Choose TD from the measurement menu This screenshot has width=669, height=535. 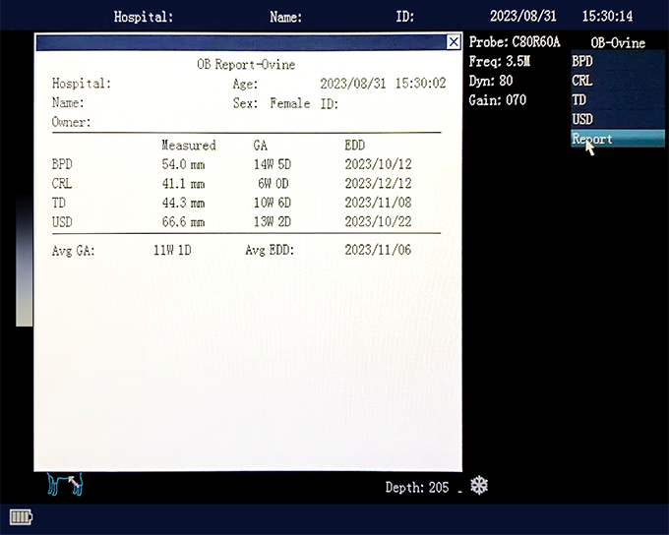tap(580, 99)
